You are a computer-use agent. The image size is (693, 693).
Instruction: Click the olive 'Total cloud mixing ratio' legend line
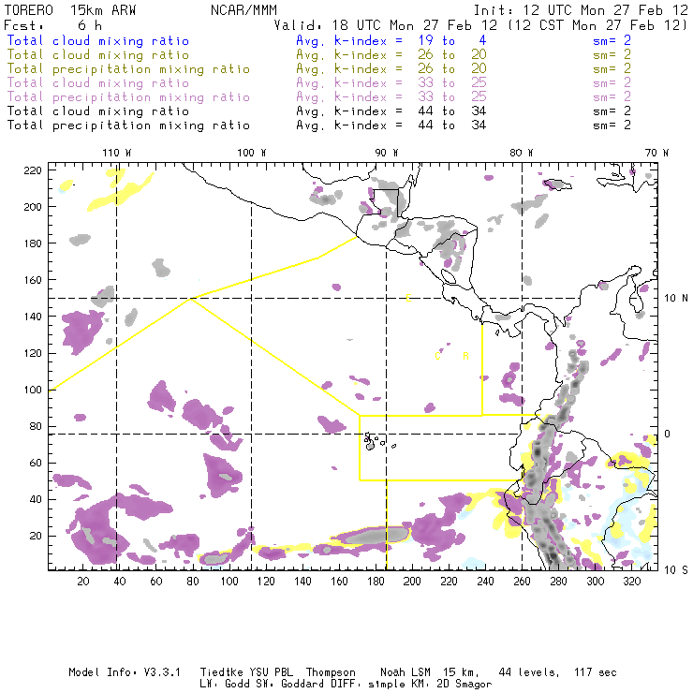[98, 55]
